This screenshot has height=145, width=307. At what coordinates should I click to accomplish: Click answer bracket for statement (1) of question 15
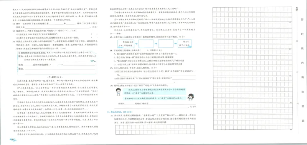[94, 34]
